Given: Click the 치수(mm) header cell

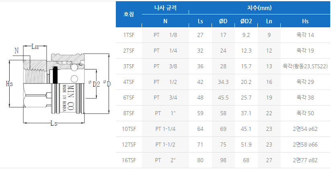Looking at the screenshot, I should pyautogui.click(x=259, y=8).
